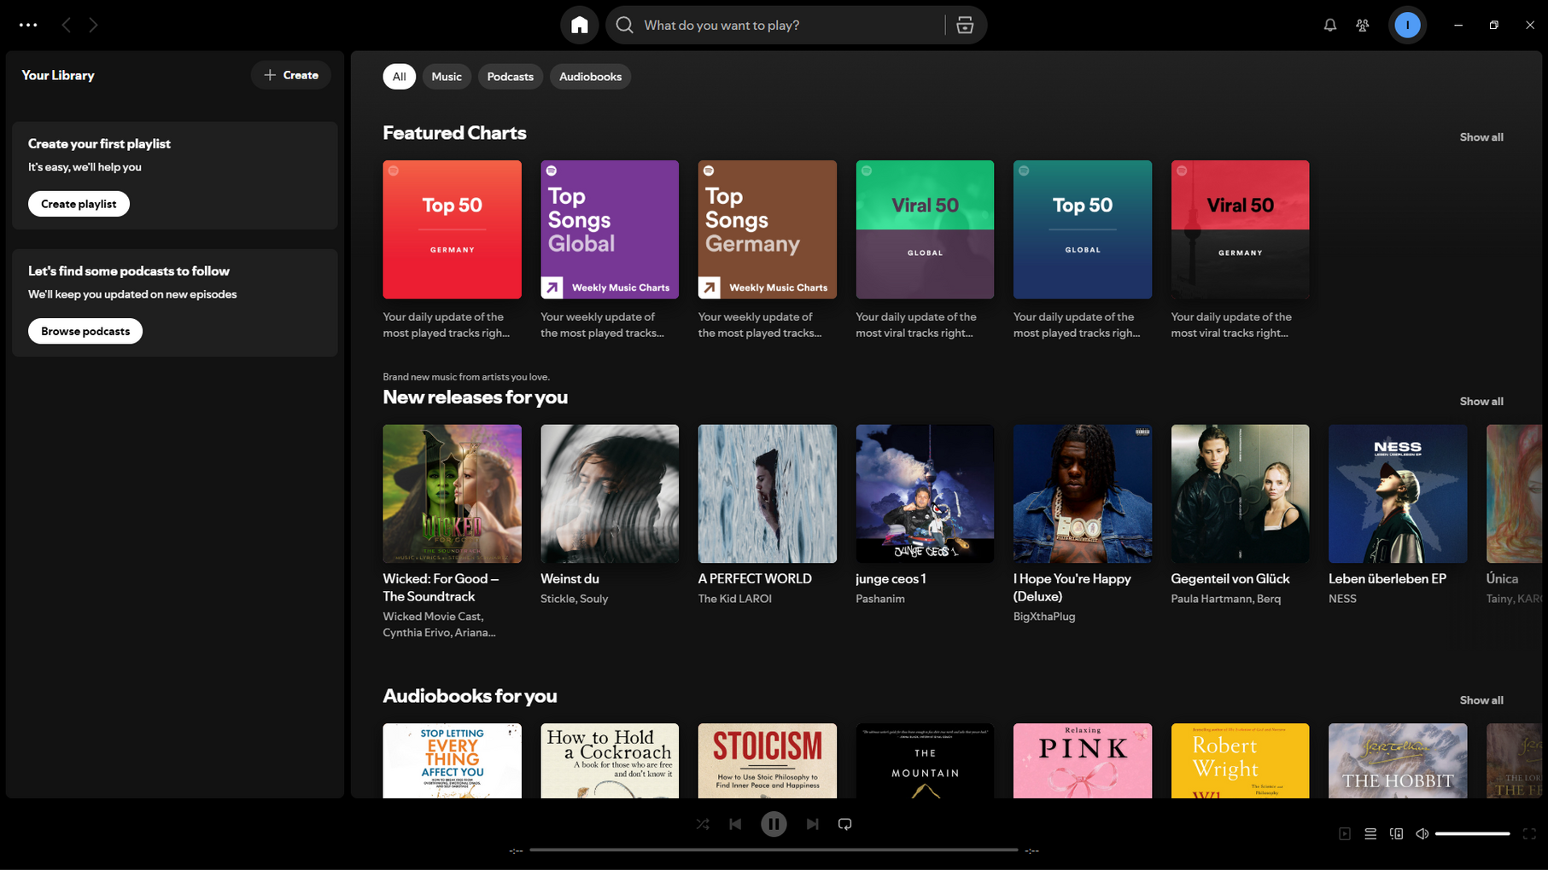
Task: Open the Queue view
Action: tap(1370, 833)
